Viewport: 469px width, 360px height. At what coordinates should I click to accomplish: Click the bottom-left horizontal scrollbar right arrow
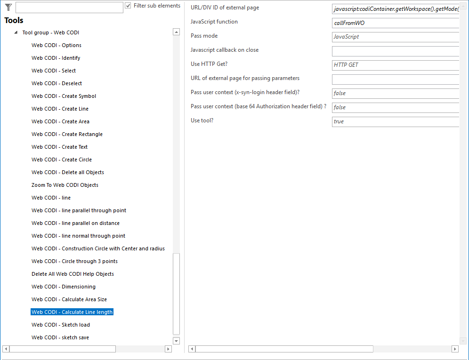169,349
